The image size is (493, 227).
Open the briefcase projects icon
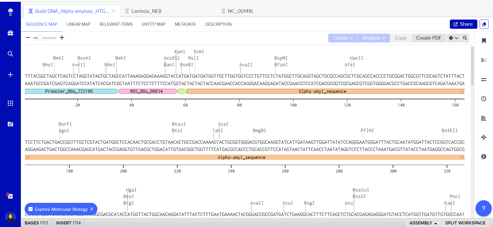[x=10, y=33]
